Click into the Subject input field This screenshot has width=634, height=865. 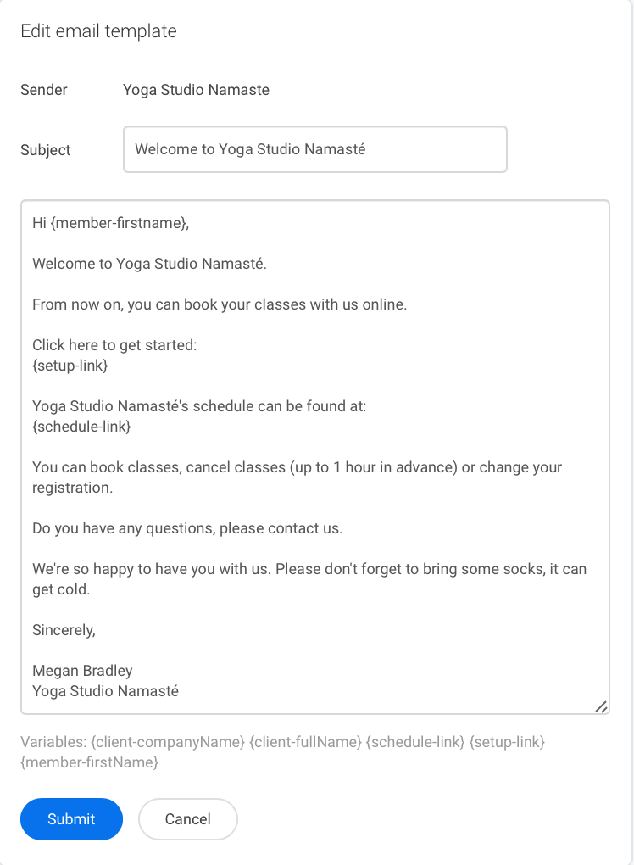tap(314, 149)
